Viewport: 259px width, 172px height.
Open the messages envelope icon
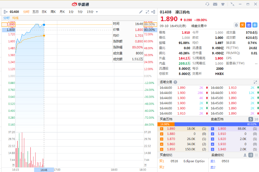pyautogui.click(x=215, y=4)
